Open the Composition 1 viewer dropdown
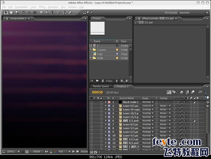Viewport: 211px width, 159px height. click(x=29, y=19)
